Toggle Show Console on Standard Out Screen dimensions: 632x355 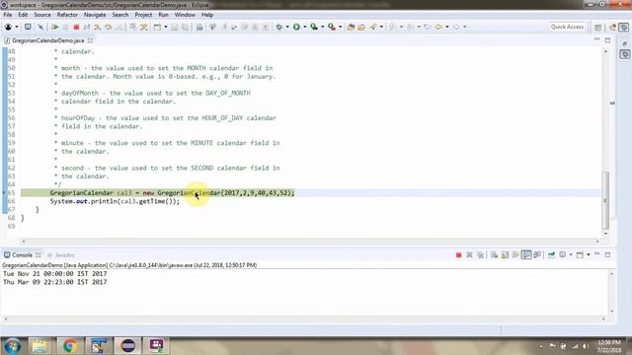pos(526,254)
